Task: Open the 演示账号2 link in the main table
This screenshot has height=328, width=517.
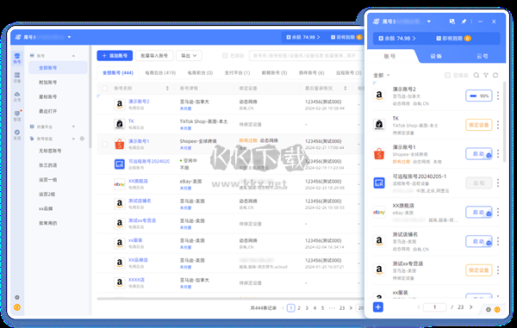Action: coord(139,102)
